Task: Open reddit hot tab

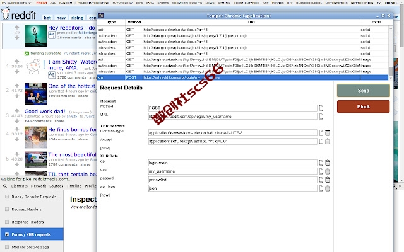Action: click(47, 18)
